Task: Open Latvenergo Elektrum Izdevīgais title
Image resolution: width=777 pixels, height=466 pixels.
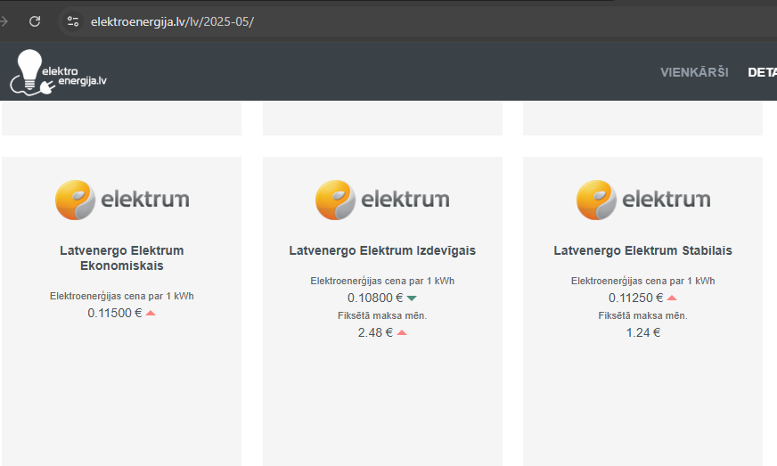Action: tap(382, 250)
